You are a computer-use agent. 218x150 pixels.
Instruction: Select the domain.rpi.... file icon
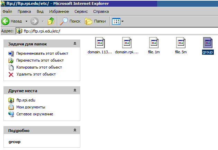pyautogui.click(x=127, y=43)
